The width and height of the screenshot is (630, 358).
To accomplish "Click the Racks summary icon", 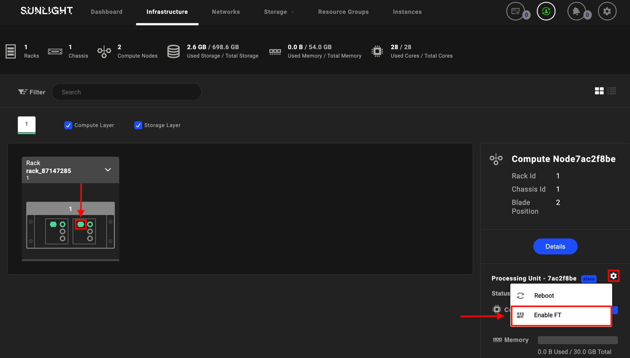I will [11, 51].
